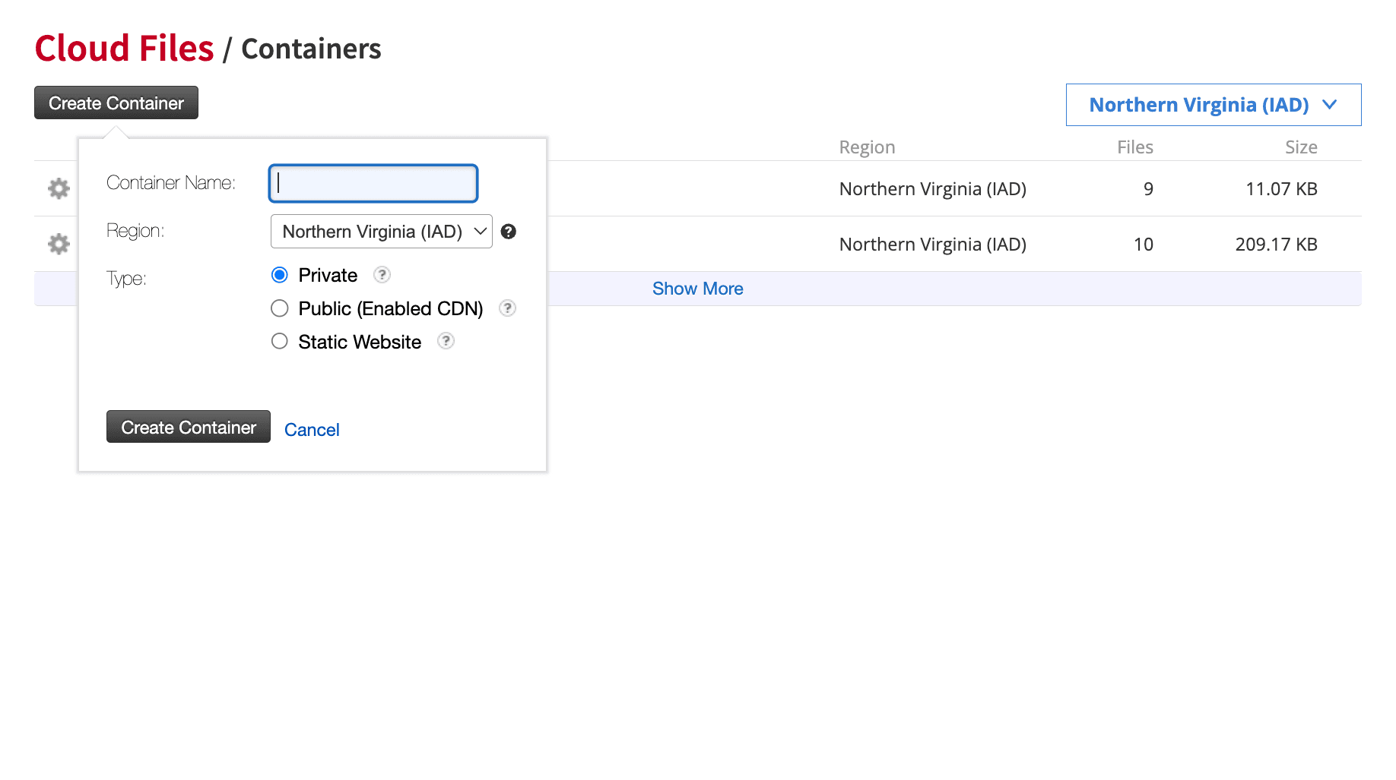This screenshot has height=780, width=1396.
Task: Click the help icon next to Public (Enabled CDN)
Action: pyautogui.click(x=507, y=308)
